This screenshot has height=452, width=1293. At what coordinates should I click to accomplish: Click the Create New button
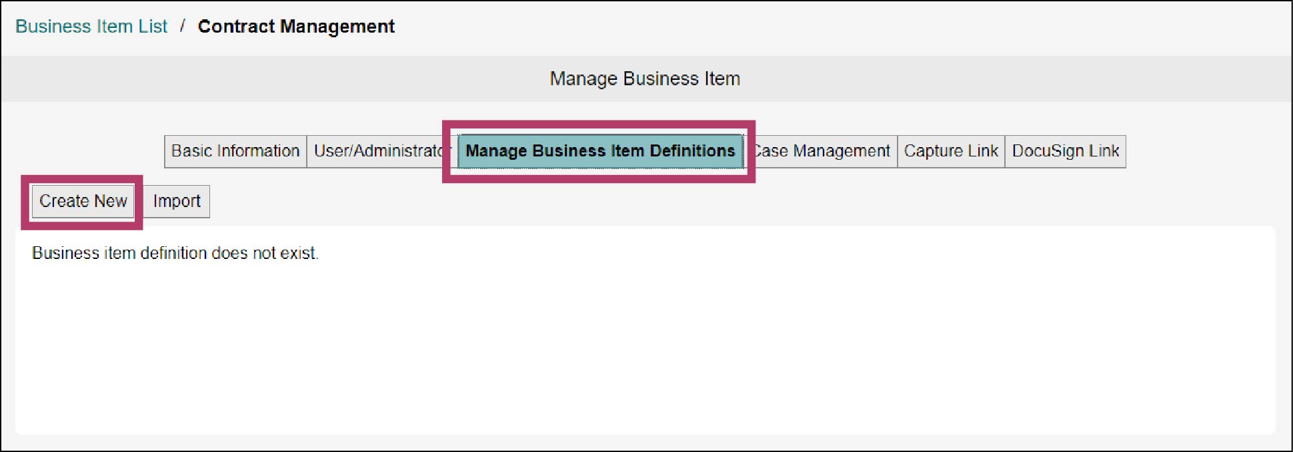(83, 201)
